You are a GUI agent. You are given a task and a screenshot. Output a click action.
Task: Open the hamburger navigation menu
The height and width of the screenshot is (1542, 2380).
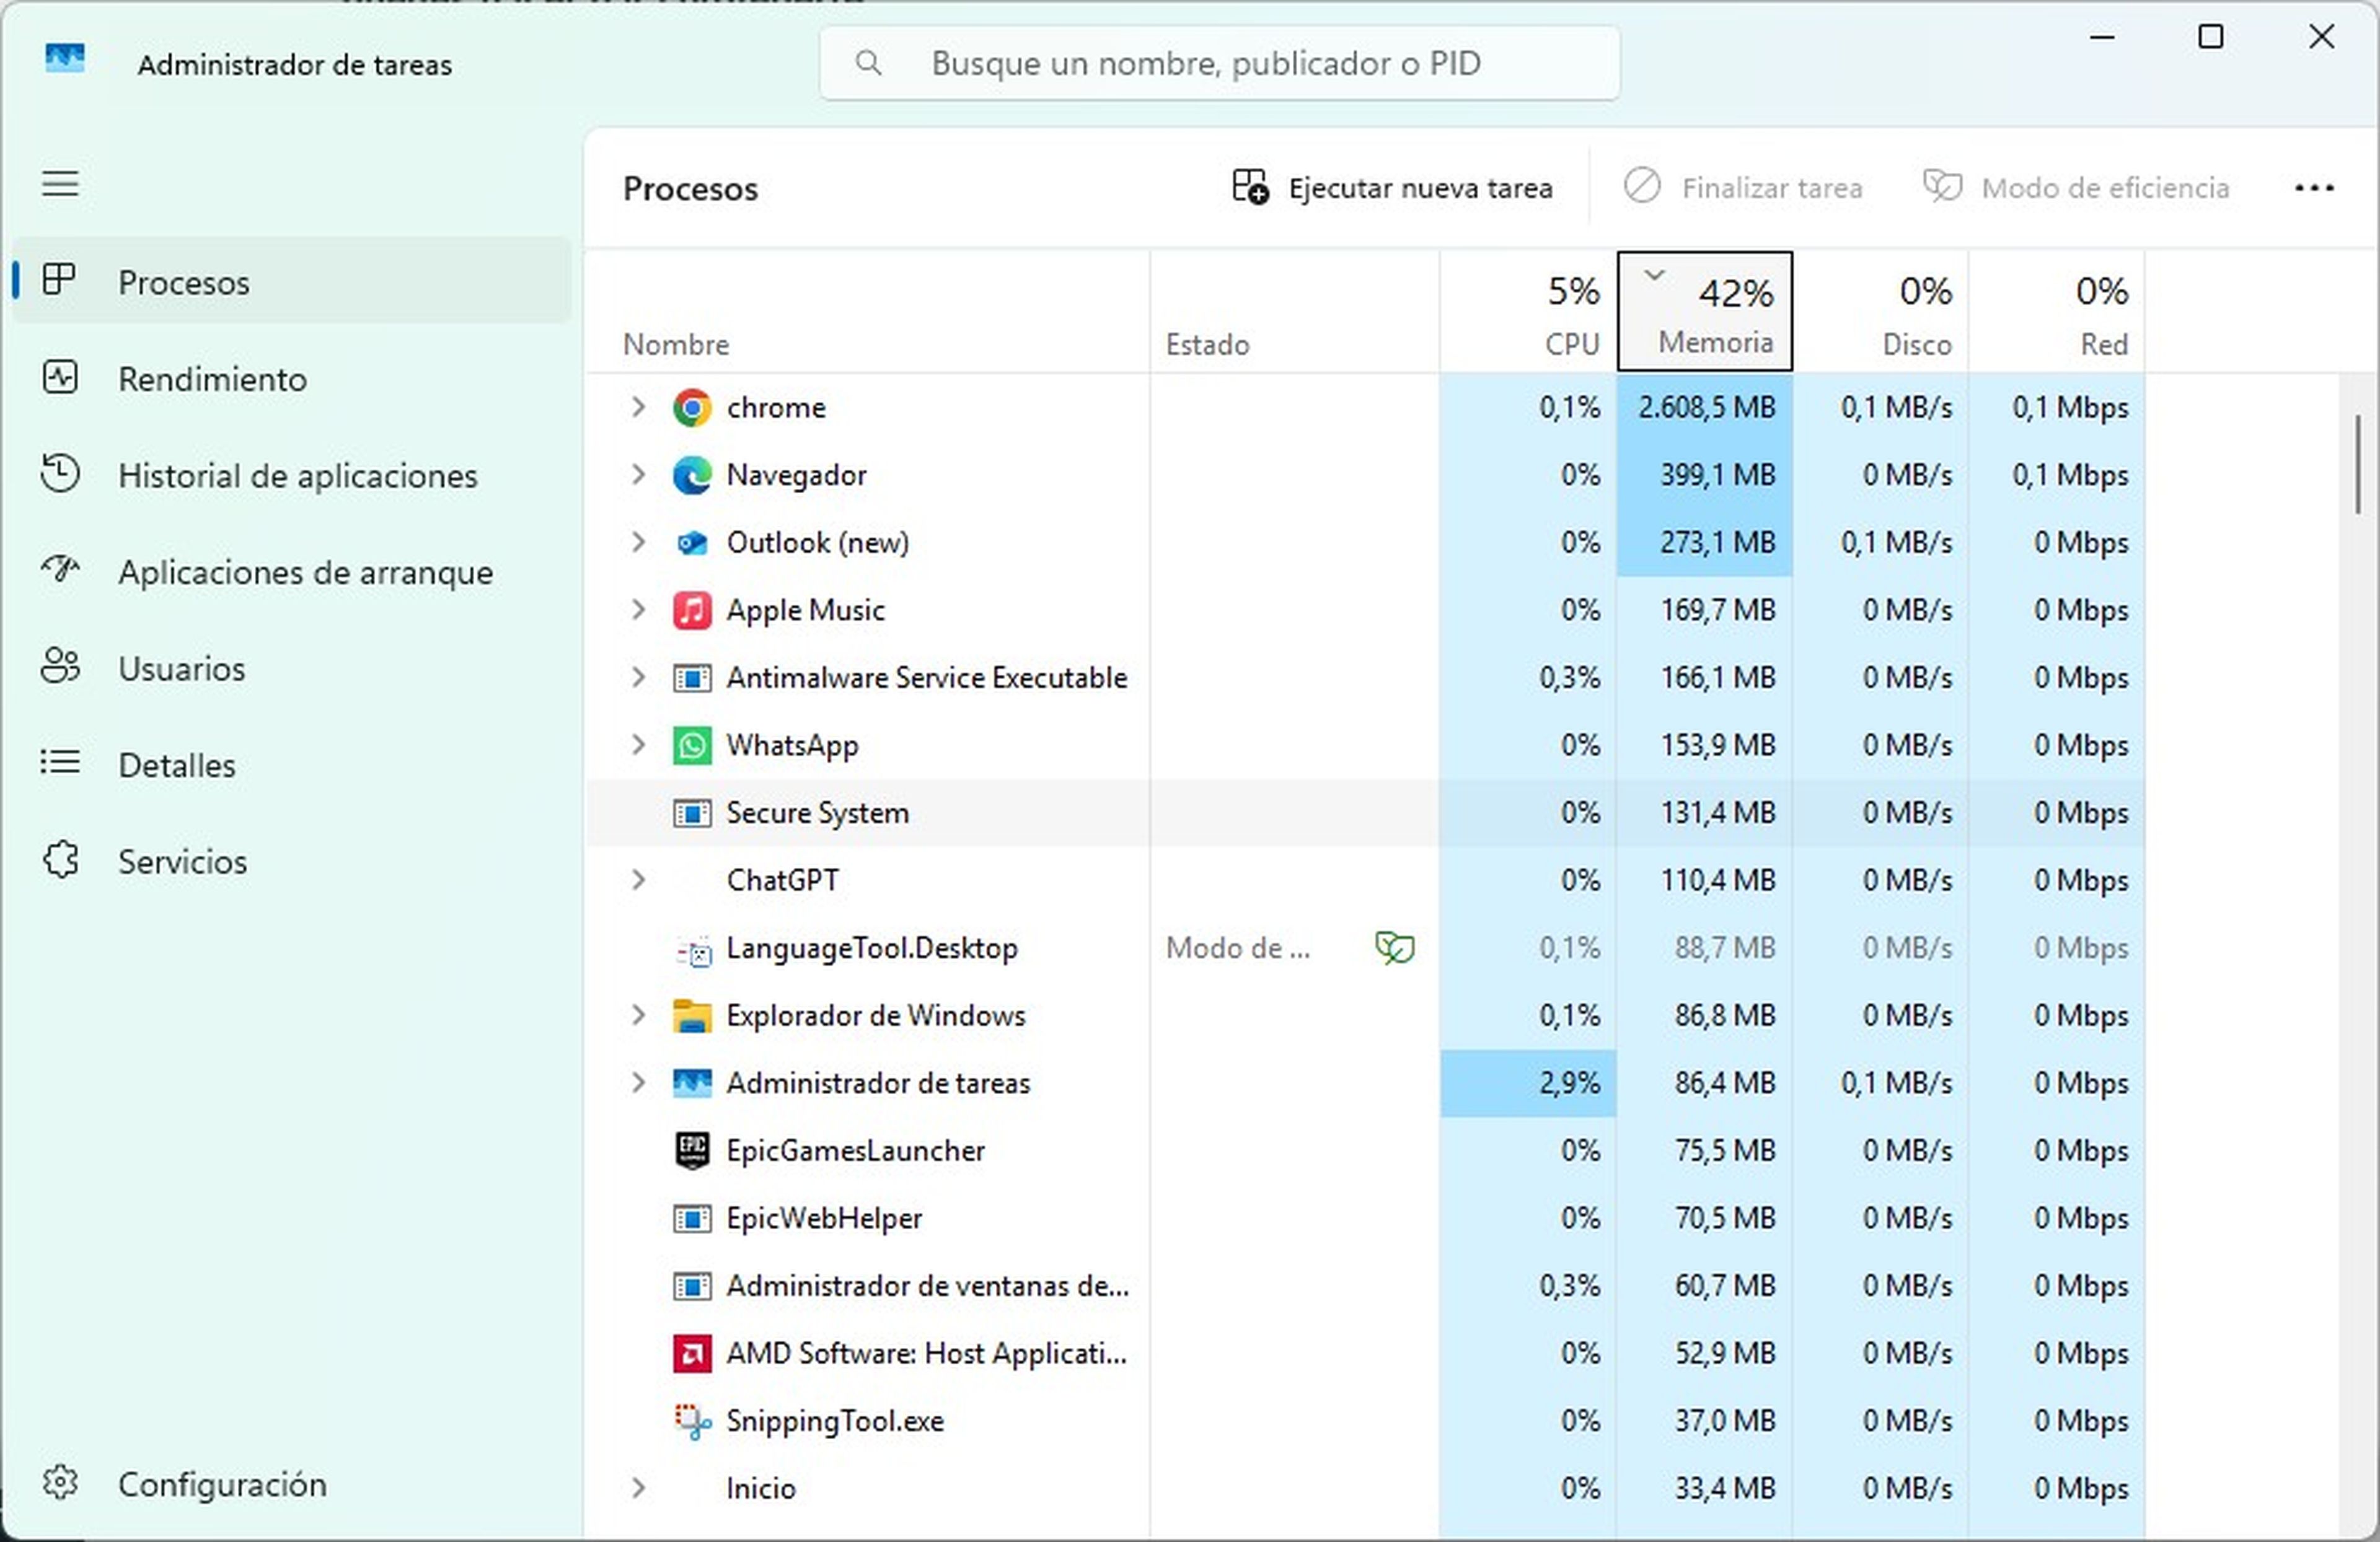pyautogui.click(x=60, y=184)
